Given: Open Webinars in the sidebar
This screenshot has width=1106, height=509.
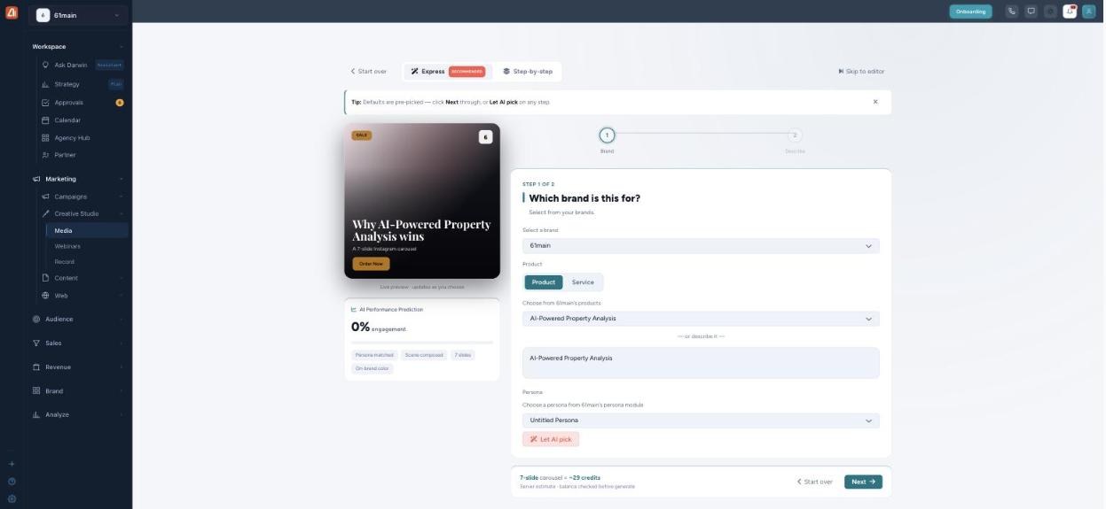Looking at the screenshot, I should tap(87, 246).
